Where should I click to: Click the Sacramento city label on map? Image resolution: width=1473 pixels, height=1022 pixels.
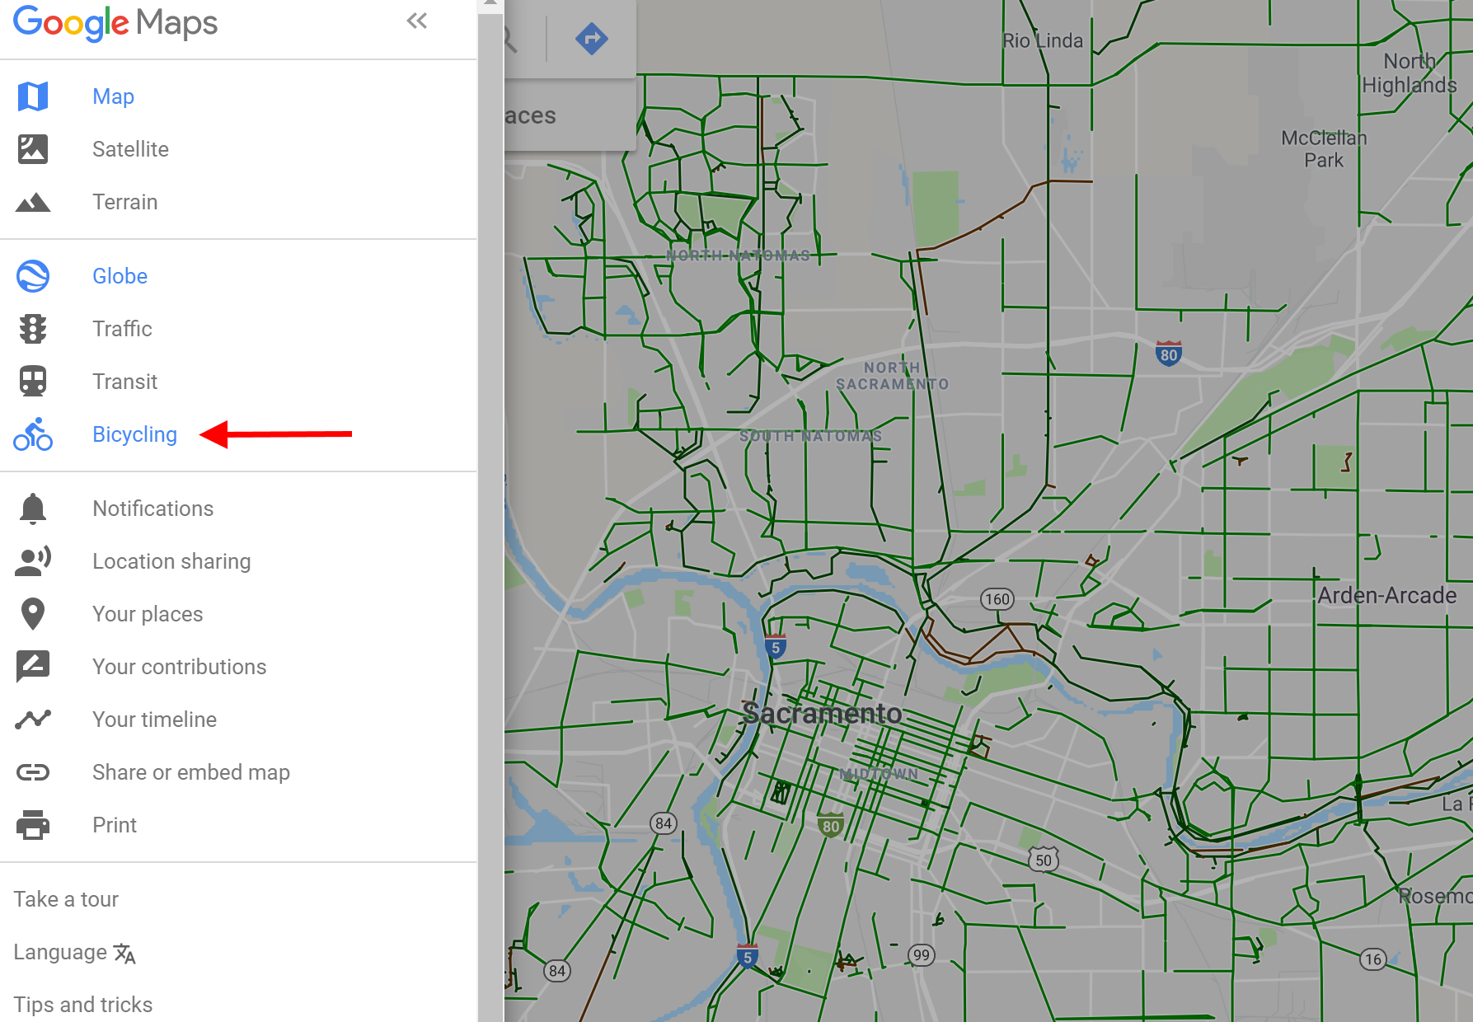click(822, 713)
